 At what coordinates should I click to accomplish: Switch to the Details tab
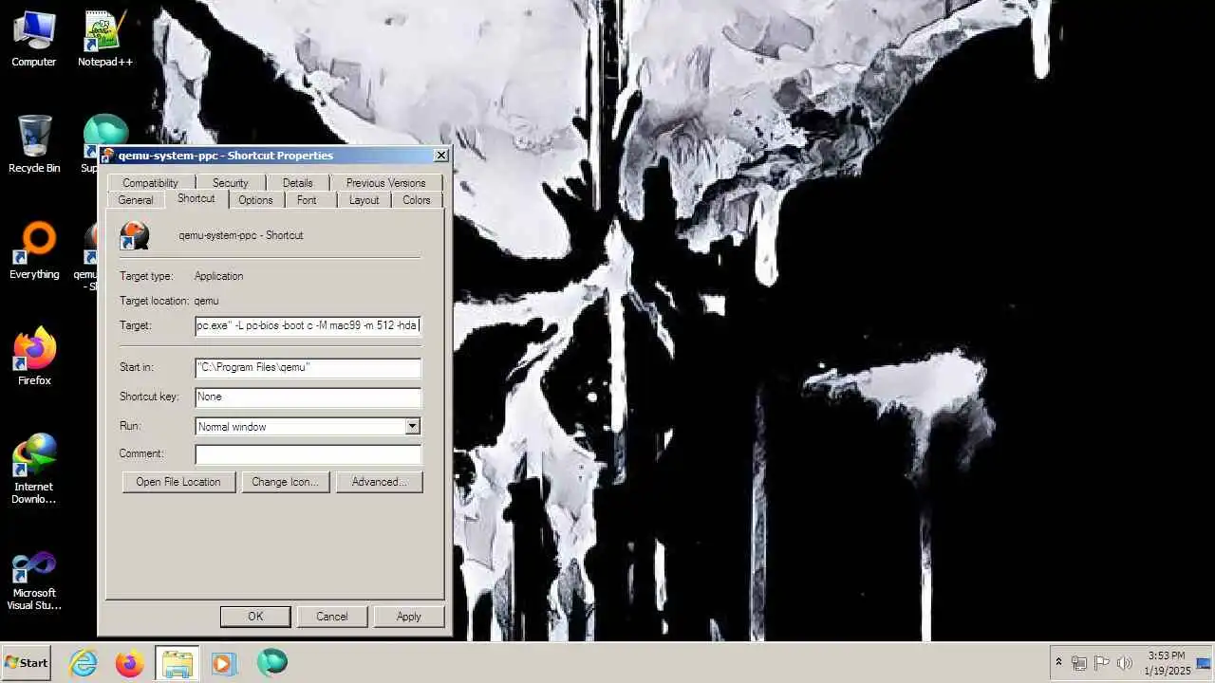(x=297, y=183)
